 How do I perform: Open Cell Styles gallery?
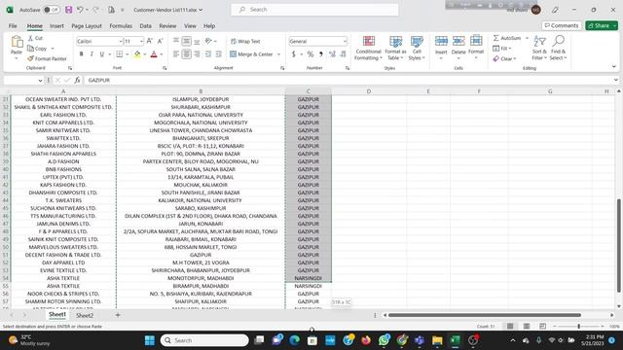click(417, 48)
